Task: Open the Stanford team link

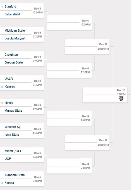Action: click(10, 6)
